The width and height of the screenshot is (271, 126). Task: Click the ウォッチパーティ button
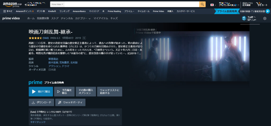tap(70, 102)
